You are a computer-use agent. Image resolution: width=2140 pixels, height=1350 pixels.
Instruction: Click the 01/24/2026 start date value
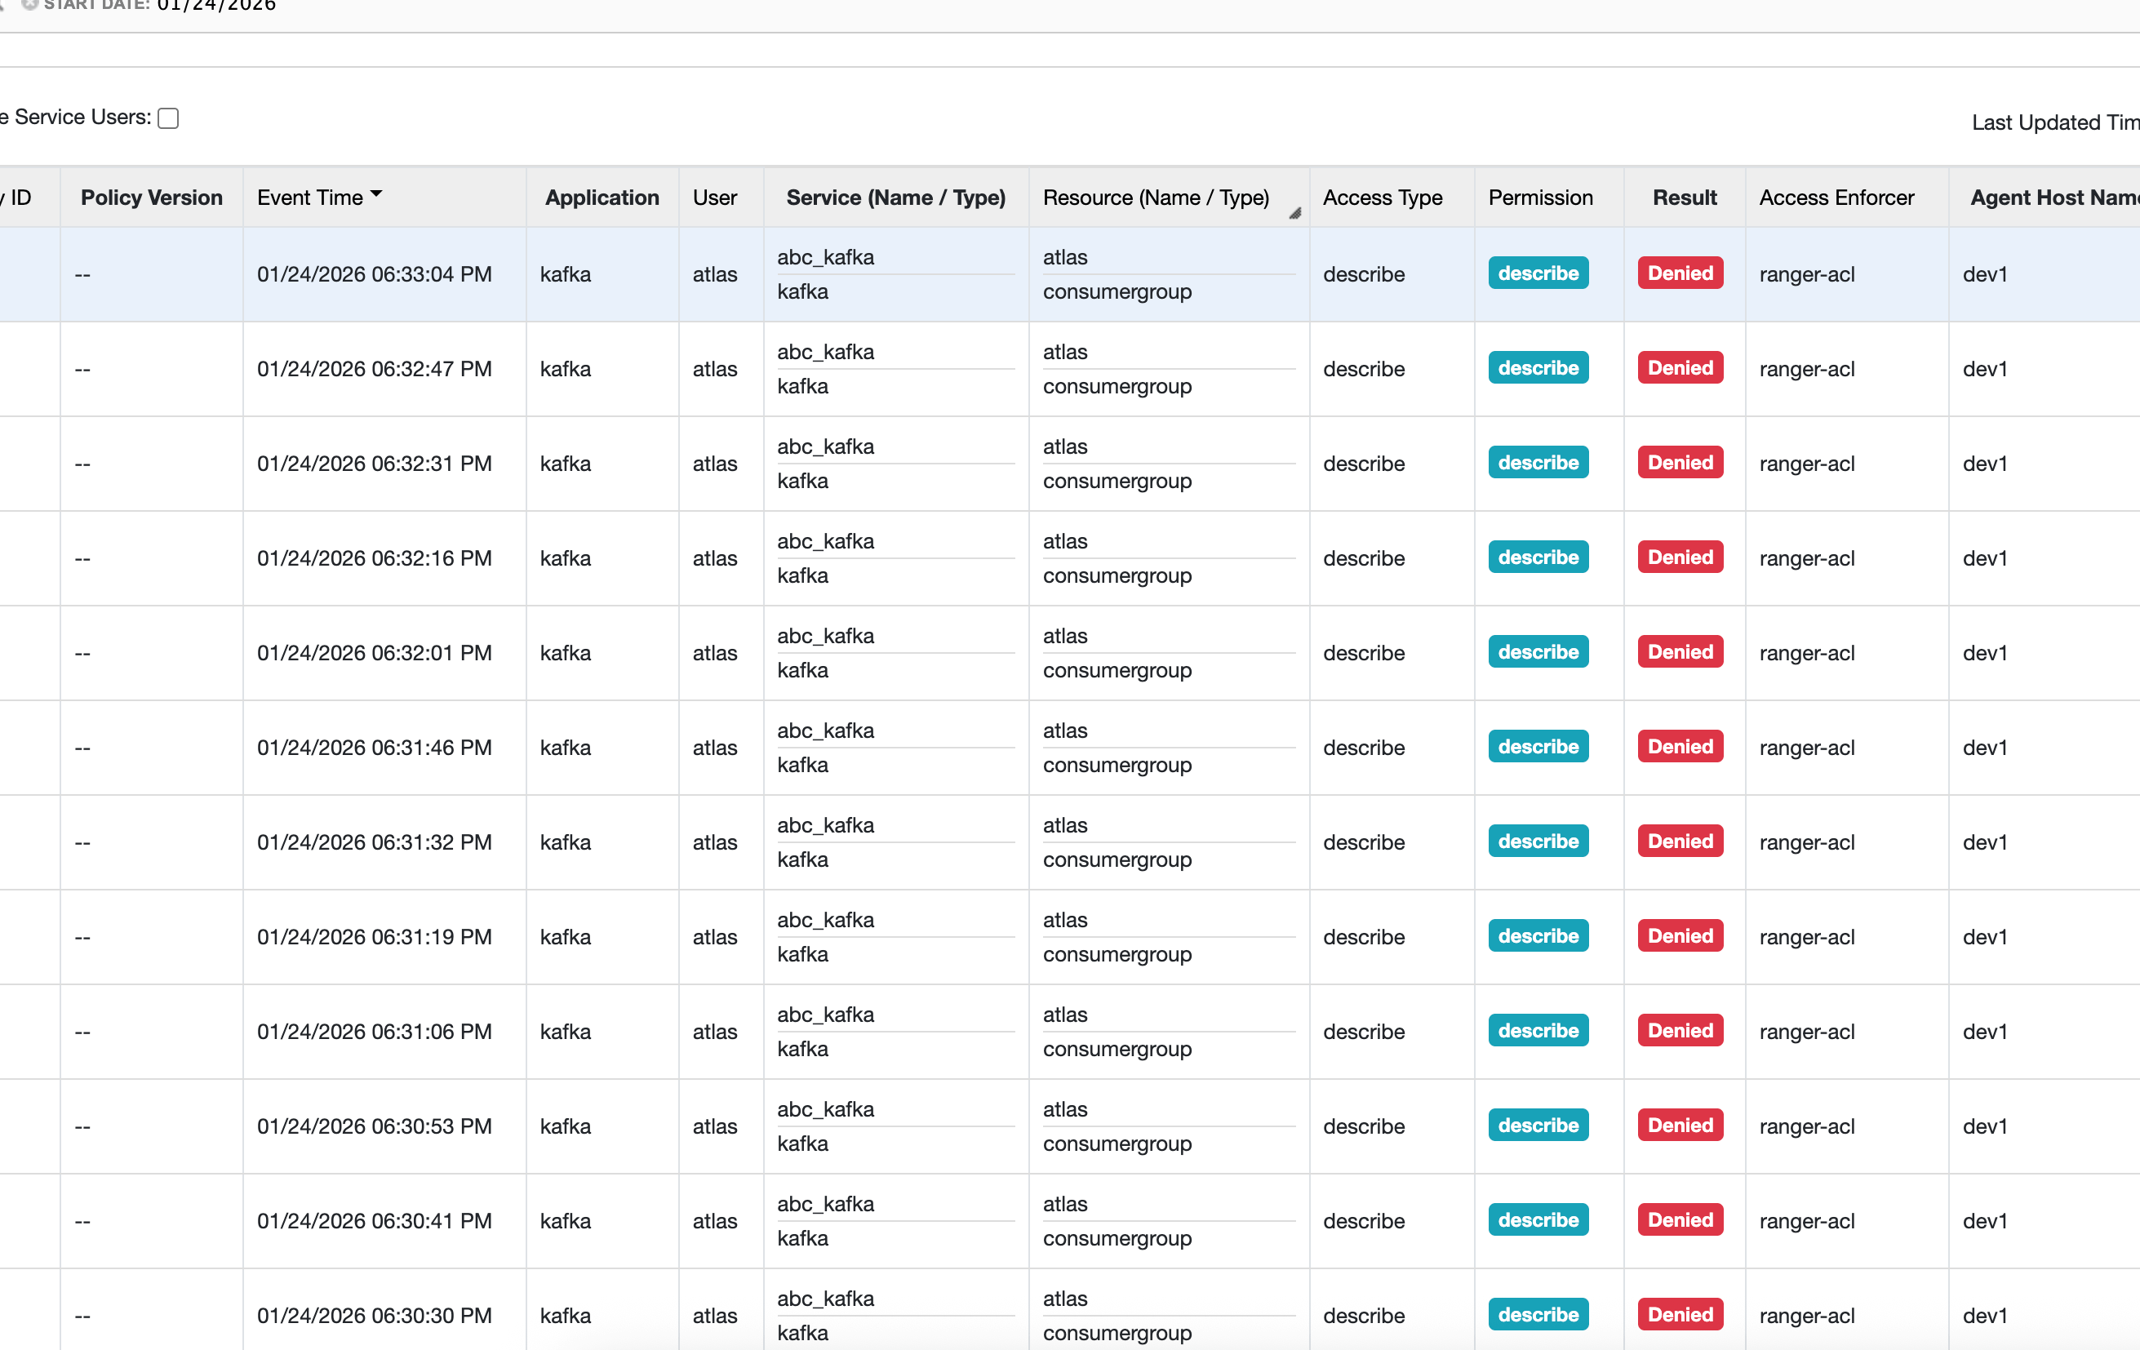coord(216,6)
